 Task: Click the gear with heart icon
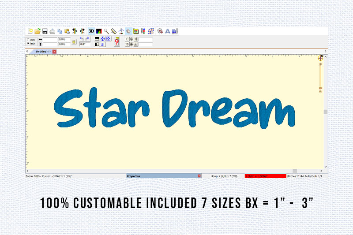[160, 31]
